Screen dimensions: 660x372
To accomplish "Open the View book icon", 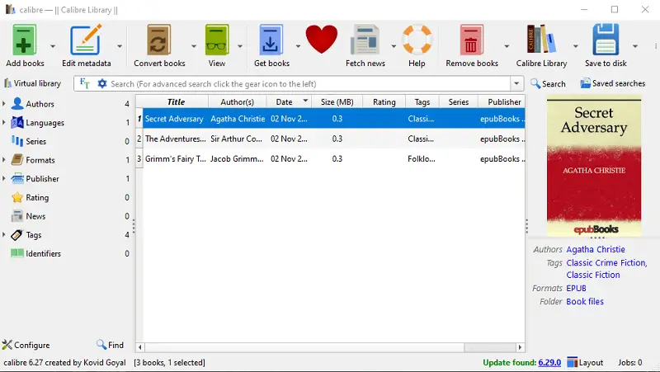I will (216, 40).
